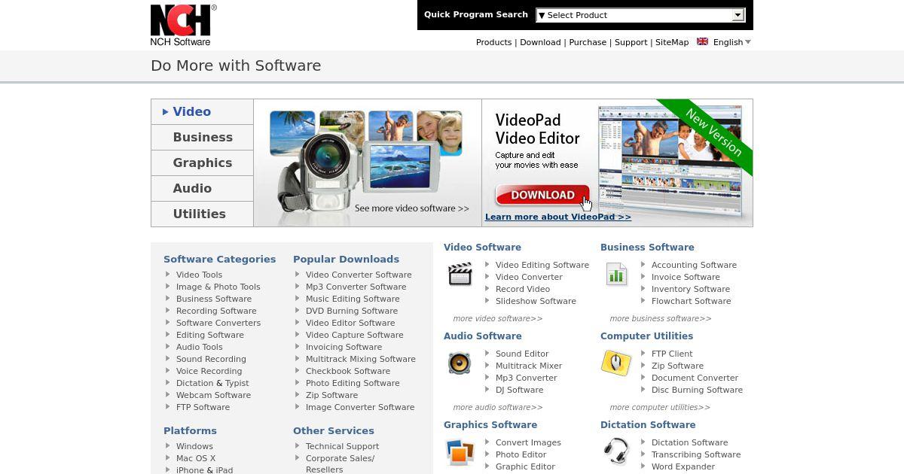904x474 pixels.
Task: Follow Learn more about VideoPad link
Action: click(558, 217)
